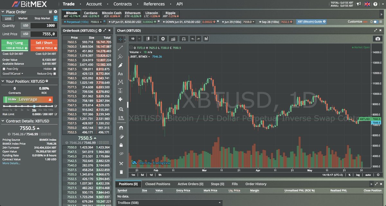Open the help question mark in header
386x206 pixels.
(x=375, y=4)
